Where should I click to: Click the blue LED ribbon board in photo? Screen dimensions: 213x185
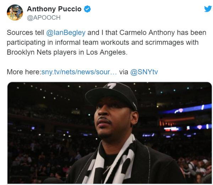[x=185, y=109]
